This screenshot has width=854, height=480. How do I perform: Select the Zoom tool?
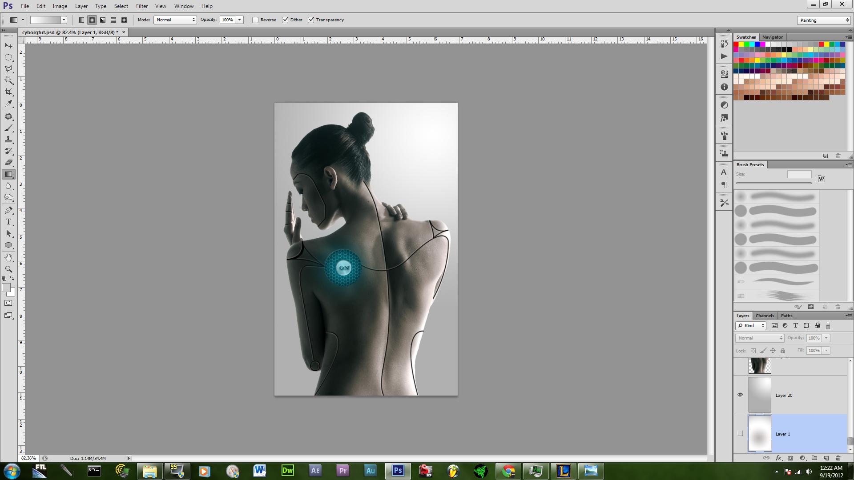coord(8,269)
